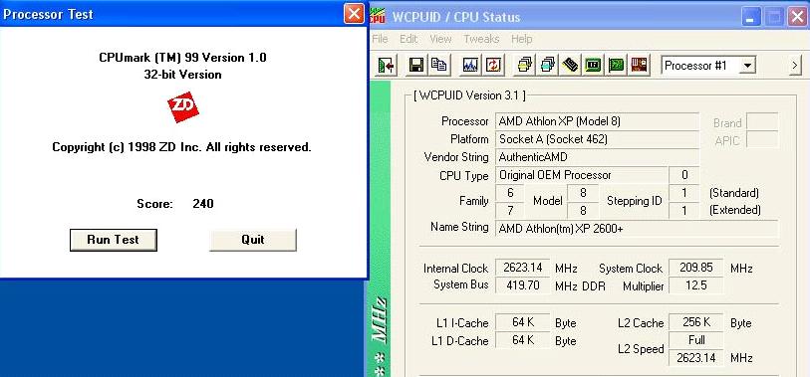Viewport: 810px width, 377px height.
Task: Click the L2 Speed 2623.14 MHz value
Action: click(x=695, y=357)
